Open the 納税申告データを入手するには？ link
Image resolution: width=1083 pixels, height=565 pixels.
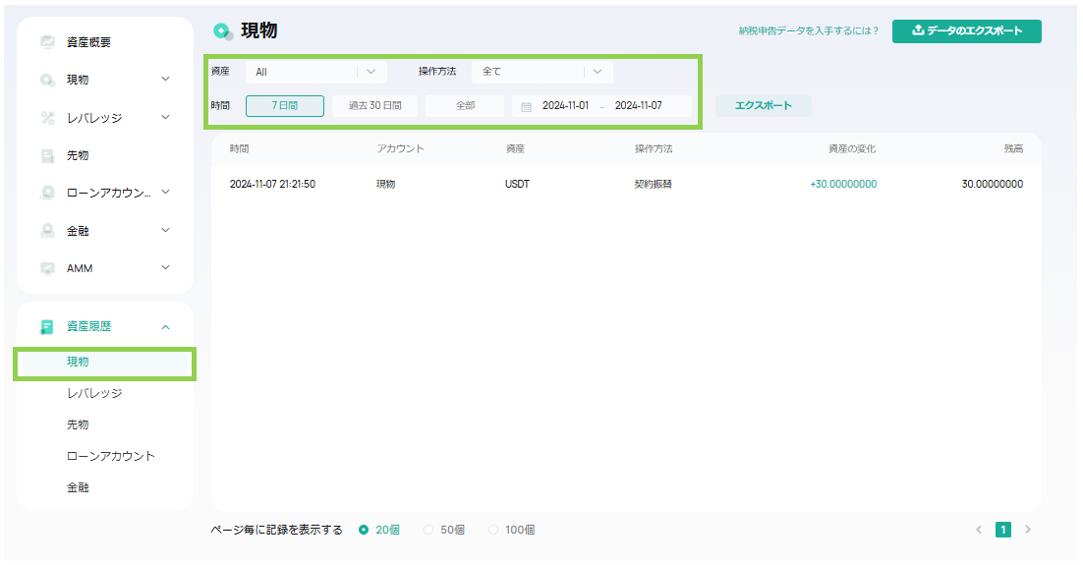(x=809, y=31)
